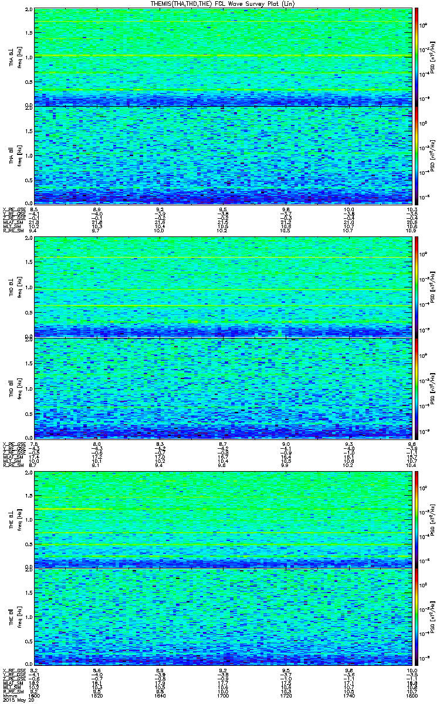The height and width of the screenshot is (704, 440).
Task: Click the MLAT_SM row label under THA panels
Action: [x=13, y=222]
